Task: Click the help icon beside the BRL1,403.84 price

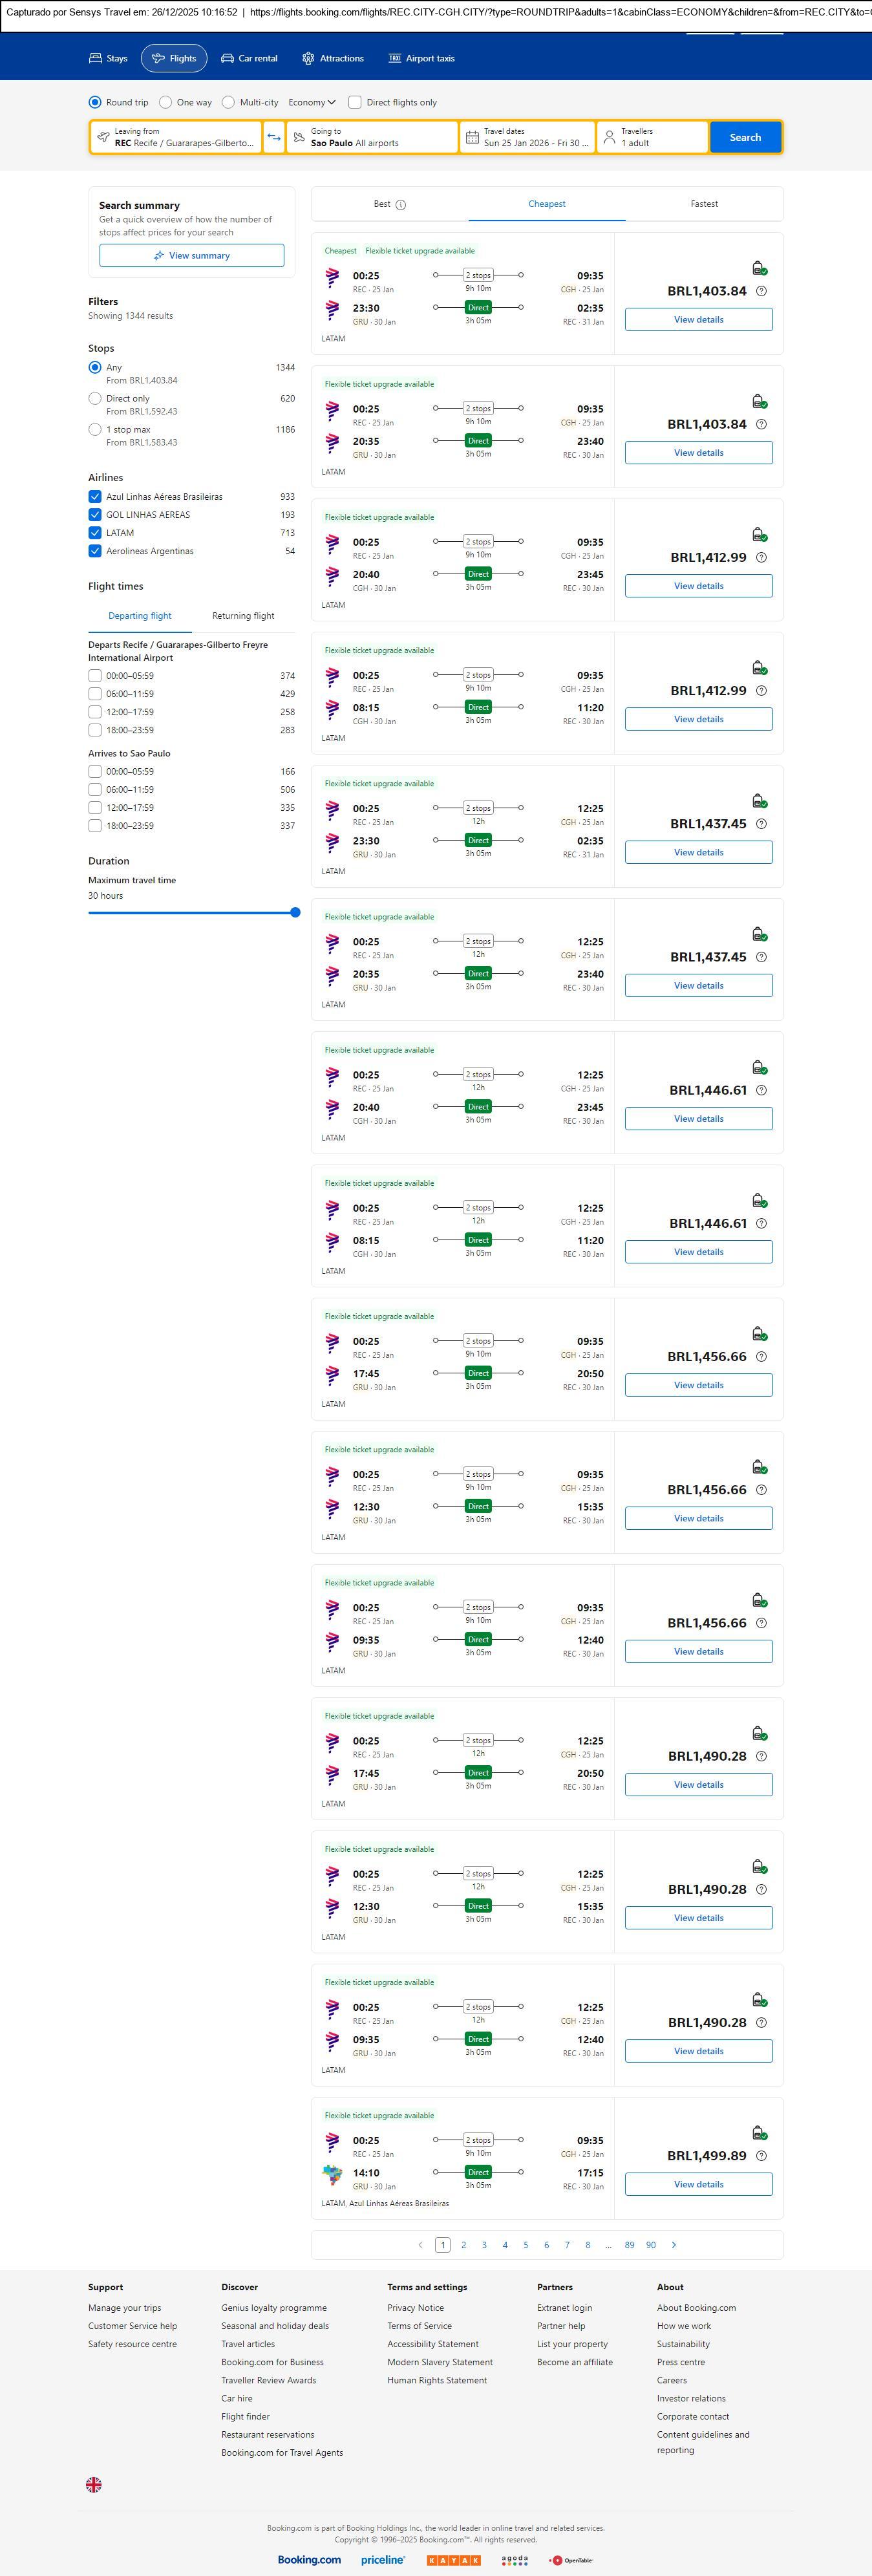Action: click(761, 291)
